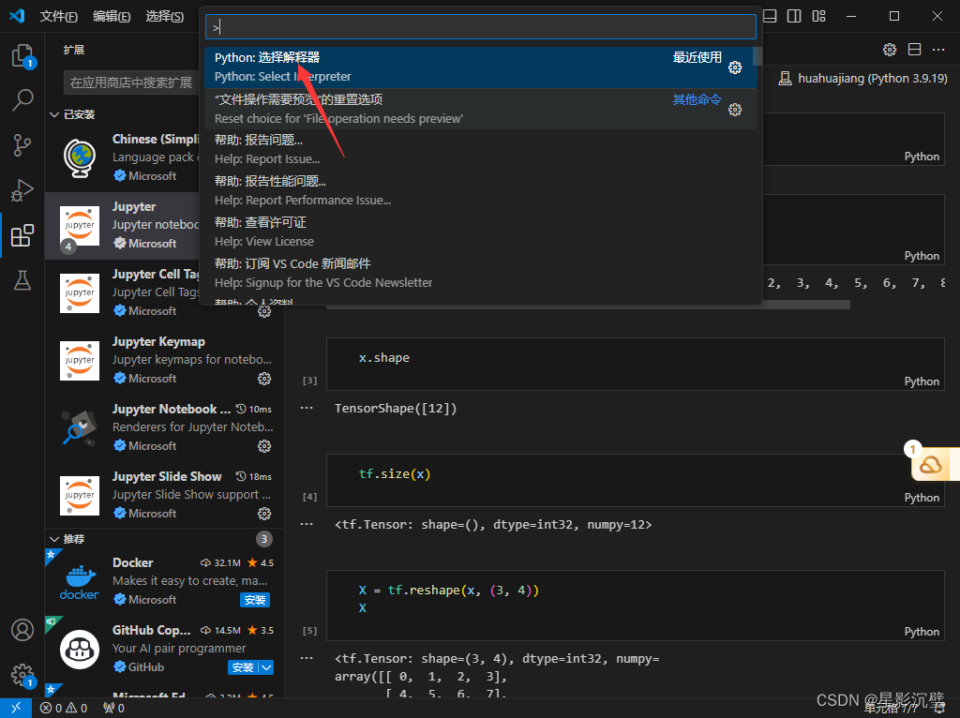960x718 pixels.
Task: Toggle panel layout icon in title bar
Action: 771,16
